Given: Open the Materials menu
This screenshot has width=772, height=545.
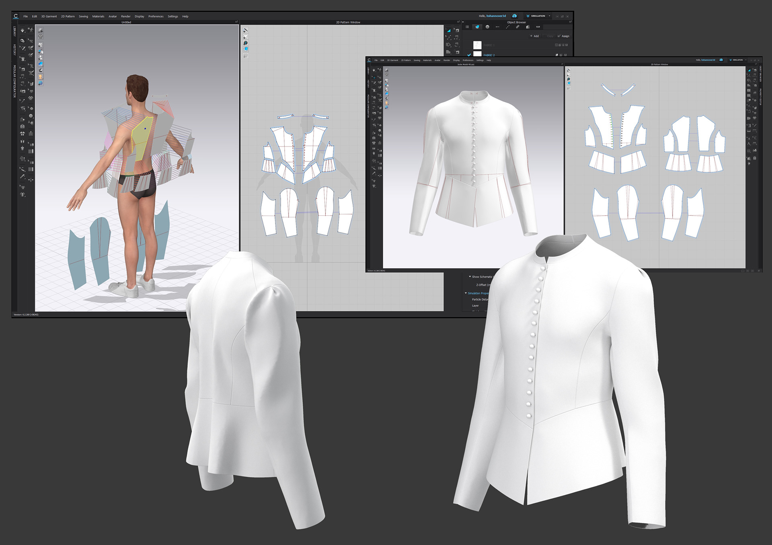Looking at the screenshot, I should pos(98,16).
